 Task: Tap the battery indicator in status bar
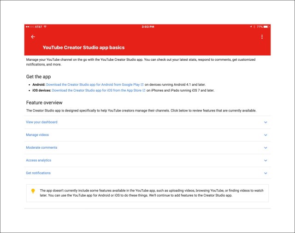[x=265, y=27]
